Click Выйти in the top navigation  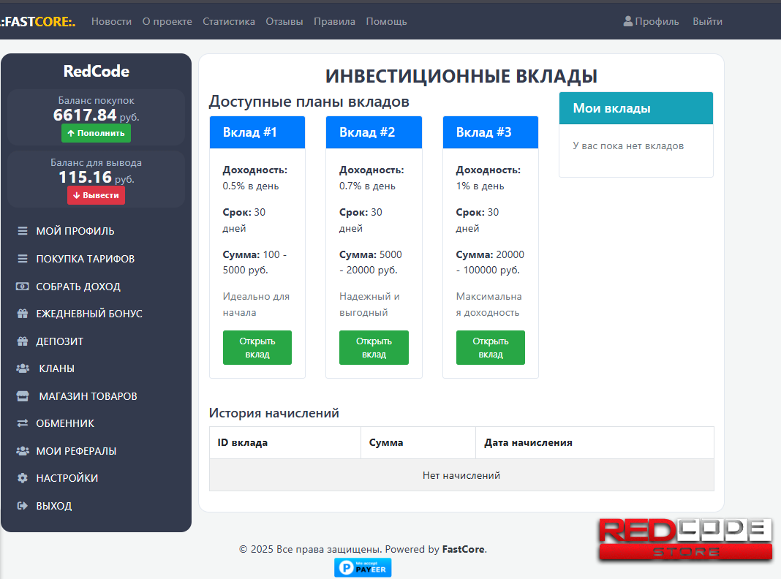pos(707,22)
